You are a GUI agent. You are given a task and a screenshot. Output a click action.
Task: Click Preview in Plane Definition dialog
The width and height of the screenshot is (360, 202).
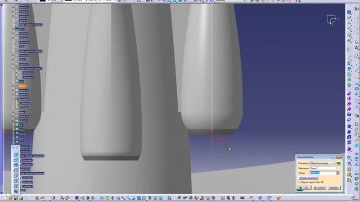coord(334,188)
